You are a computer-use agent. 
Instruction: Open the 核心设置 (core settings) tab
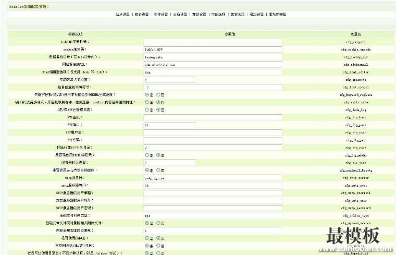coord(142,15)
